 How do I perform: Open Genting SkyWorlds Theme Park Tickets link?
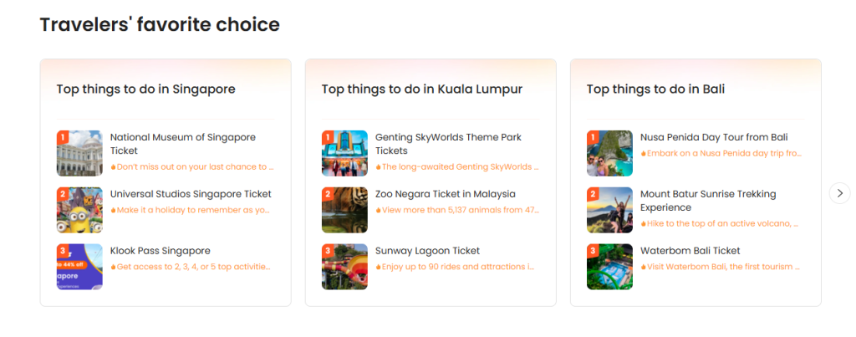[x=448, y=144]
